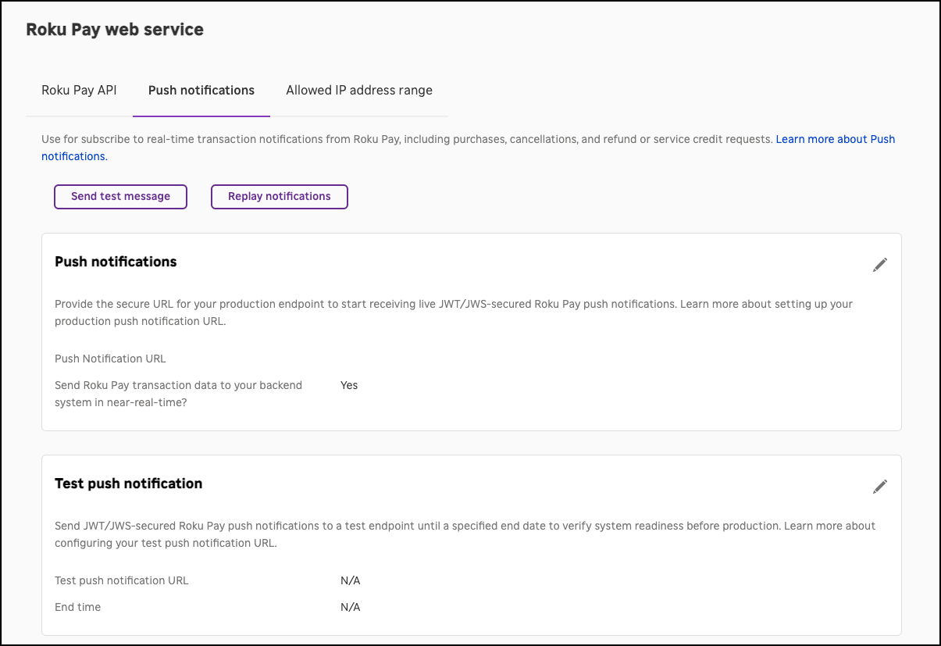Click the Push notifications card heading

115,261
